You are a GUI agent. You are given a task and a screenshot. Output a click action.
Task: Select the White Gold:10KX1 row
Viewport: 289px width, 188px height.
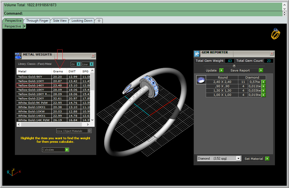pos(53,107)
